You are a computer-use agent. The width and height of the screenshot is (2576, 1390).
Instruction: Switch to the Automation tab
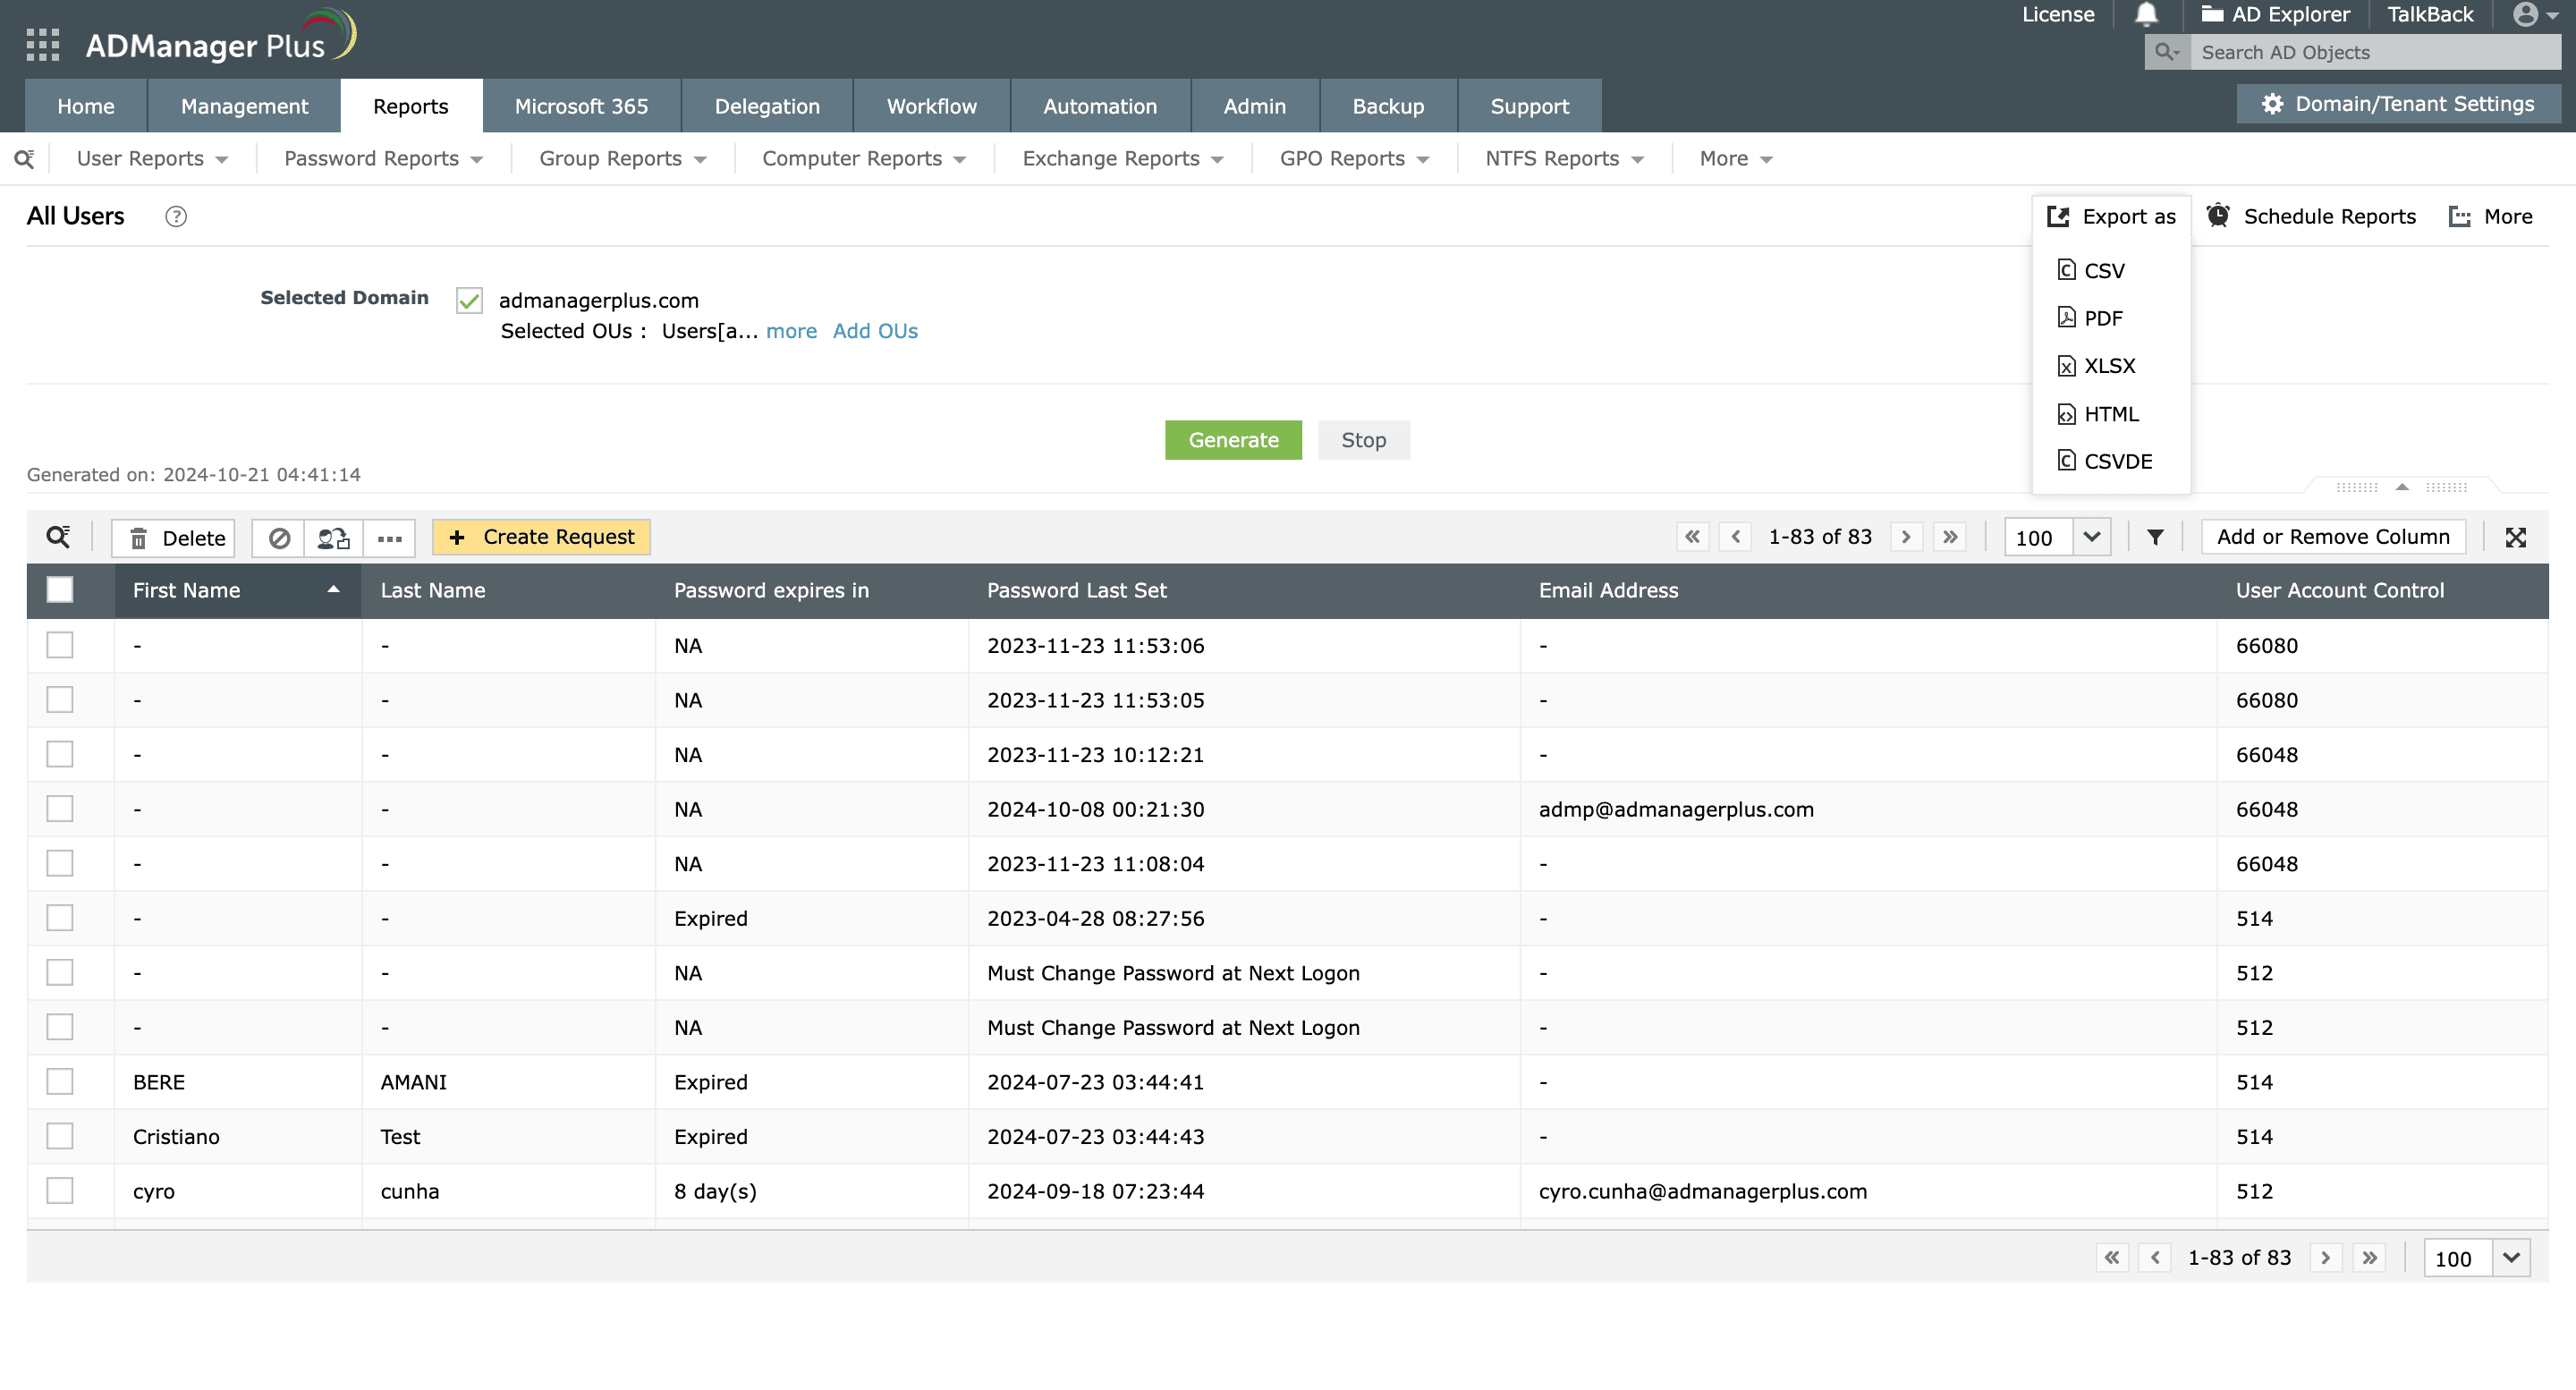[1099, 106]
